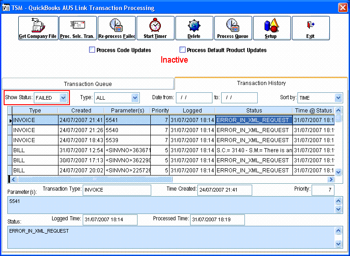The image size is (350, 256).
Task: Click the Delete toolbar icon
Action: pyautogui.click(x=194, y=28)
